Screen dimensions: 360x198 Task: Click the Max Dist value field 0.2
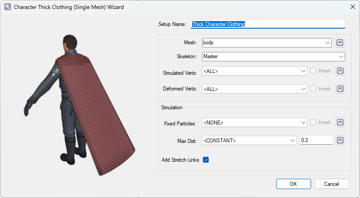point(316,140)
